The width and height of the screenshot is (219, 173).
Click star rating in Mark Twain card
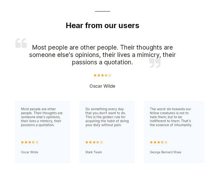pyautogui.click(x=94, y=142)
